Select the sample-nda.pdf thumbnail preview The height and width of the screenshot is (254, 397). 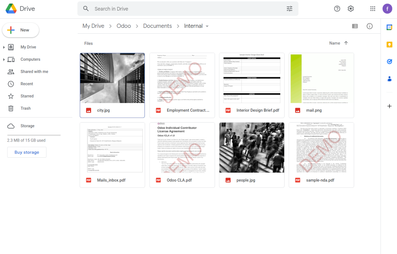(x=321, y=148)
